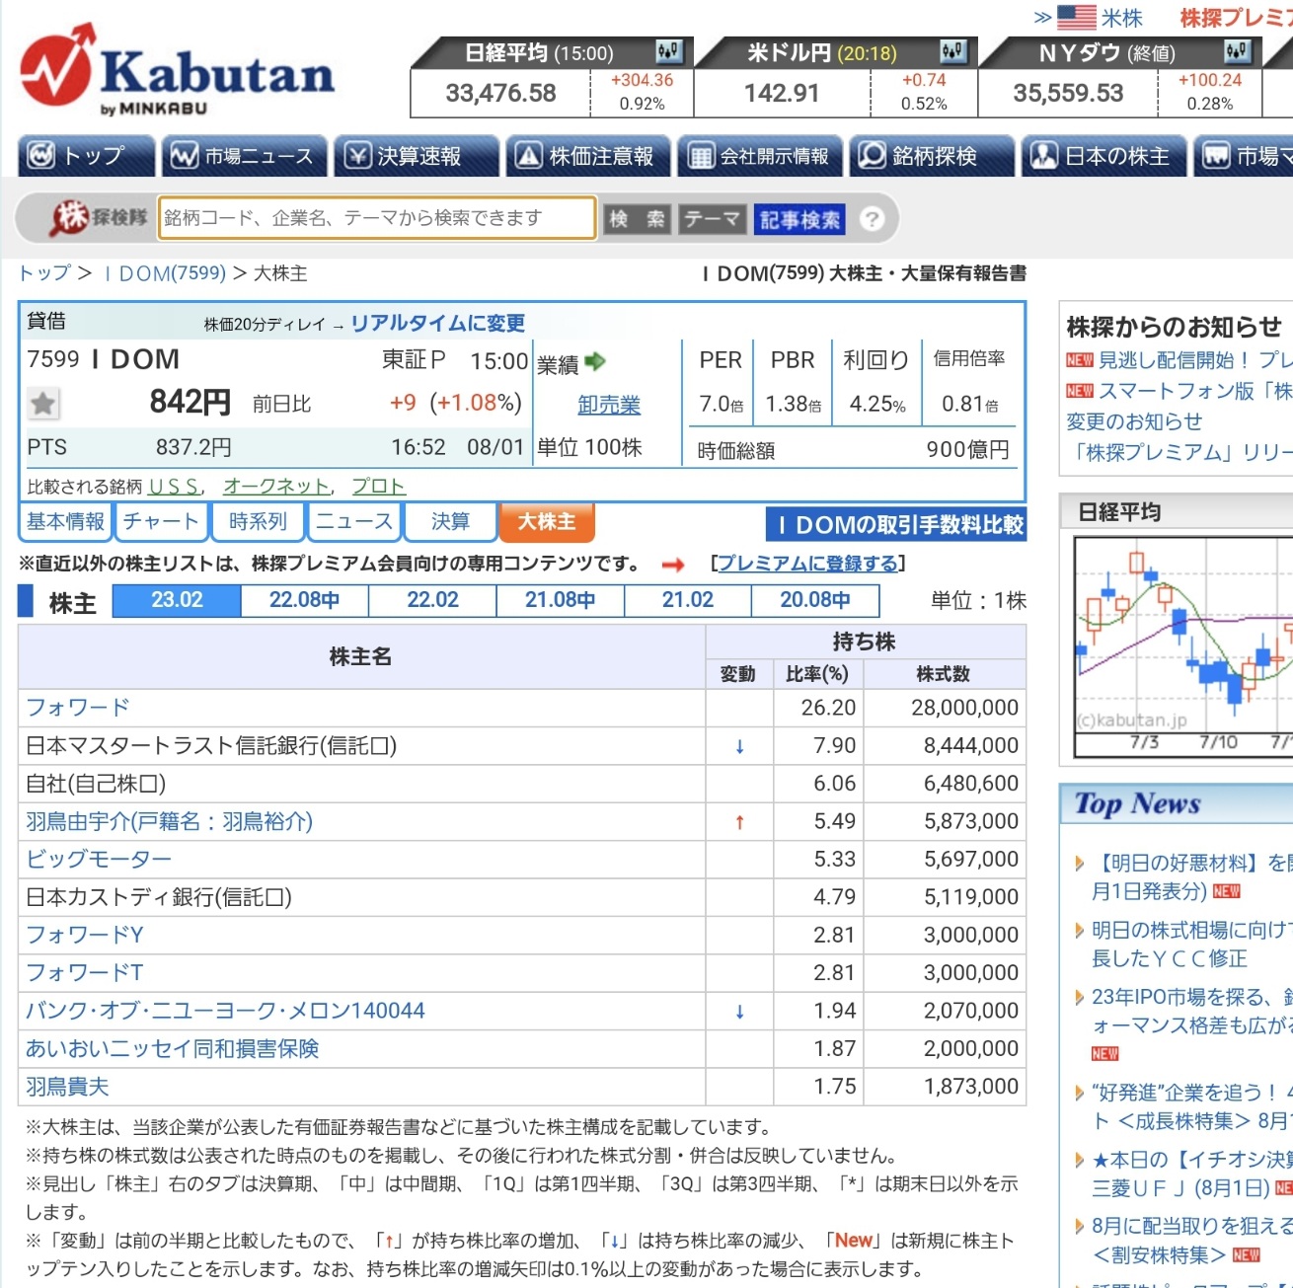Open 明日の好悪材料 Top News article

coord(1192,877)
